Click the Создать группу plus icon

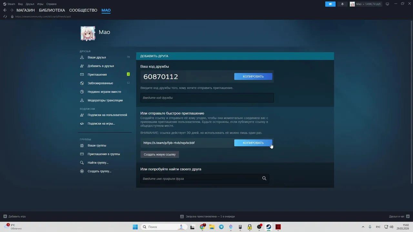82,171
